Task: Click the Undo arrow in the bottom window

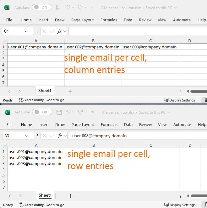Action: coord(68,112)
